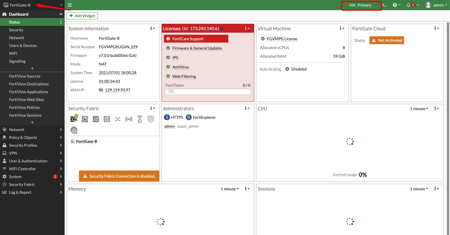Viewport: 450px width, 235px height.
Task: Expand the sidebar Security Fabric menu
Action: pyautogui.click(x=32, y=185)
